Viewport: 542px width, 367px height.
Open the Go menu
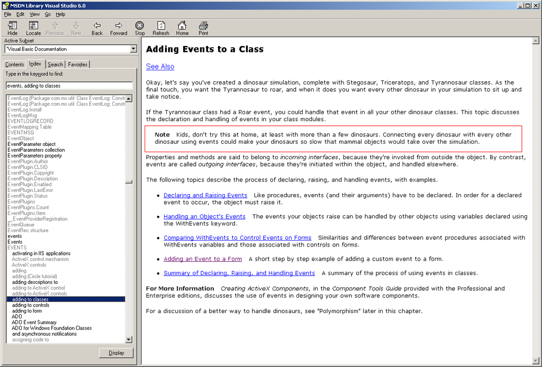(x=48, y=14)
